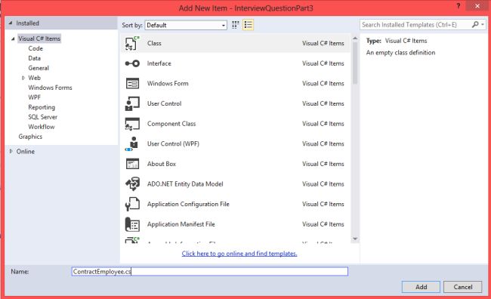Open the online templates link
This screenshot has height=299, width=491.
click(239, 254)
